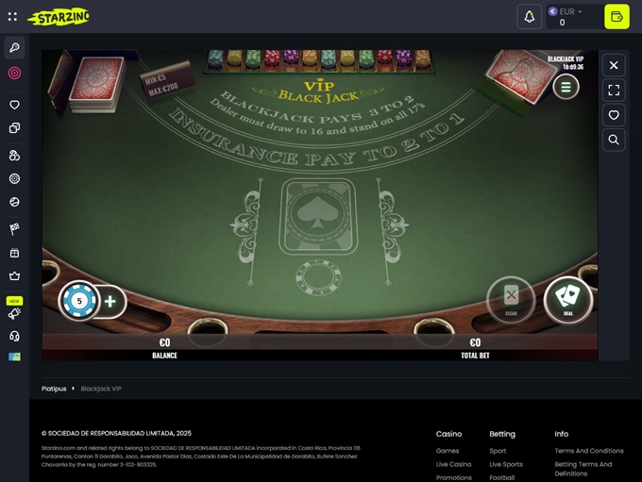Open the game search magnifier
Viewport: 642px width, 482px height.
point(614,140)
